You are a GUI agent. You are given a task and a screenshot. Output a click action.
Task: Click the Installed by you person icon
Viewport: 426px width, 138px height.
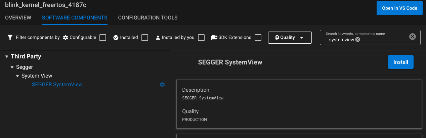pyautogui.click(x=158, y=38)
